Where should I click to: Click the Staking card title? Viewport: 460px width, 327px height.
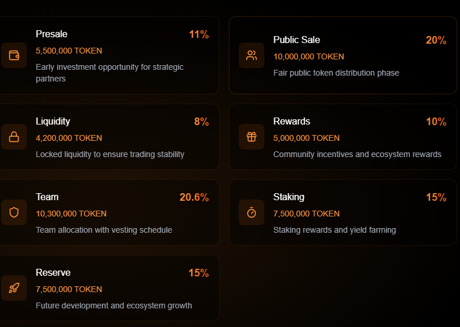[289, 197]
